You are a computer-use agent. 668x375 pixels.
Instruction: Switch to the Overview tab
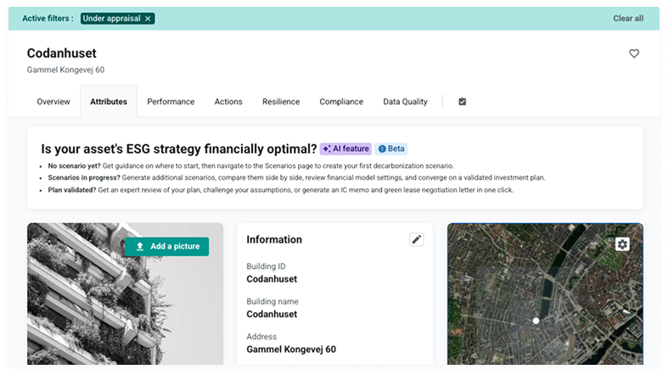[x=53, y=102]
